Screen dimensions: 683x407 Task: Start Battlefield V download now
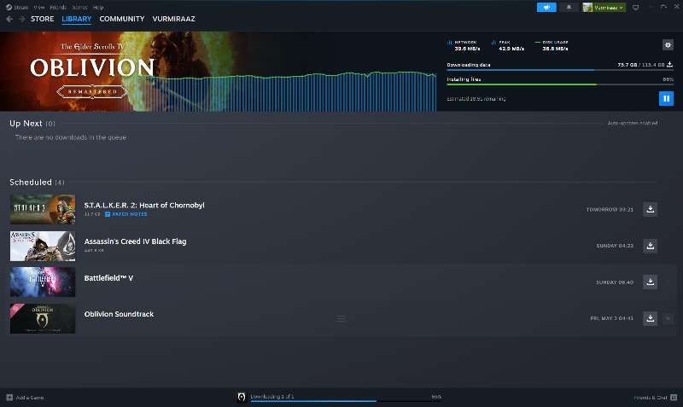[x=650, y=282]
